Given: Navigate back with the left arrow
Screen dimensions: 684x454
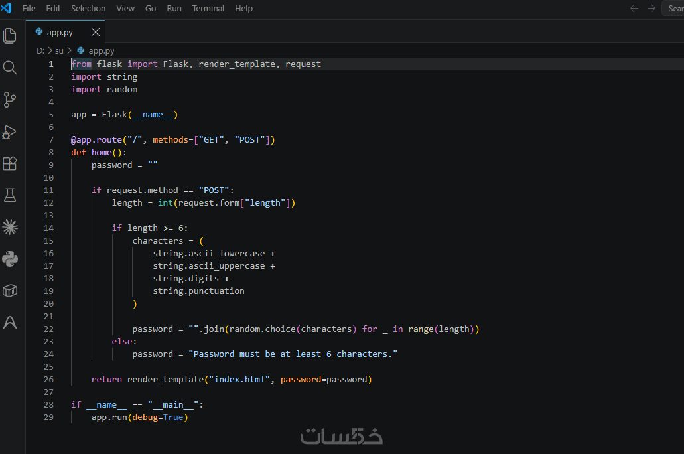Looking at the screenshot, I should [x=634, y=8].
